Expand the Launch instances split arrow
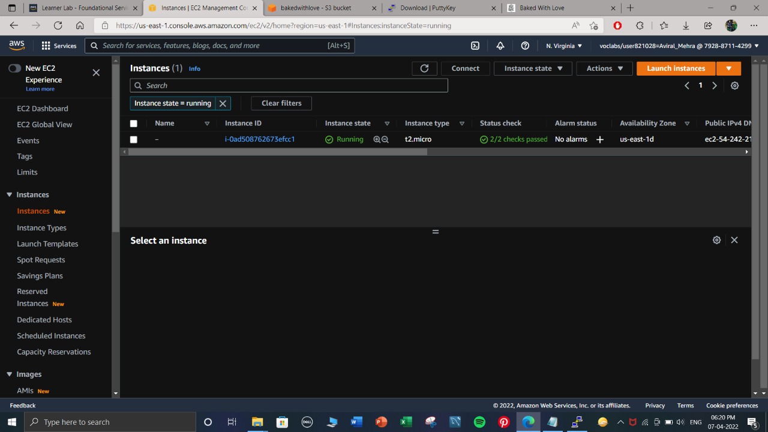 (729, 68)
